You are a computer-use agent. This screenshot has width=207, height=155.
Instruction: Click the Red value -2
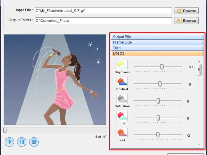click(188, 135)
